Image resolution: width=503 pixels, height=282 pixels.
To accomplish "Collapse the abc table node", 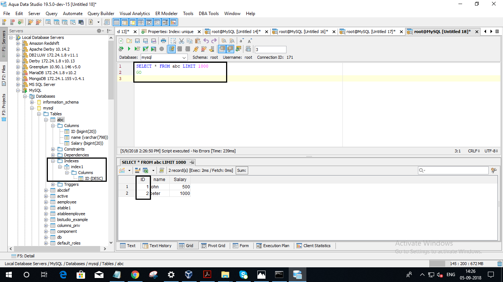I will (x=46, y=120).
